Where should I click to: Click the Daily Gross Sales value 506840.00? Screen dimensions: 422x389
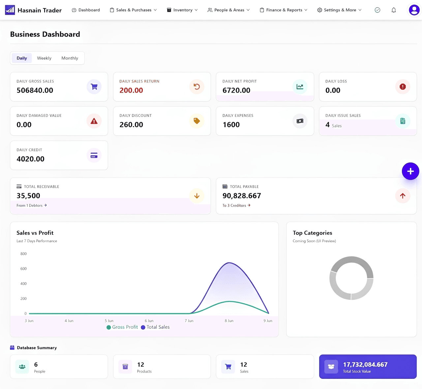35,90
